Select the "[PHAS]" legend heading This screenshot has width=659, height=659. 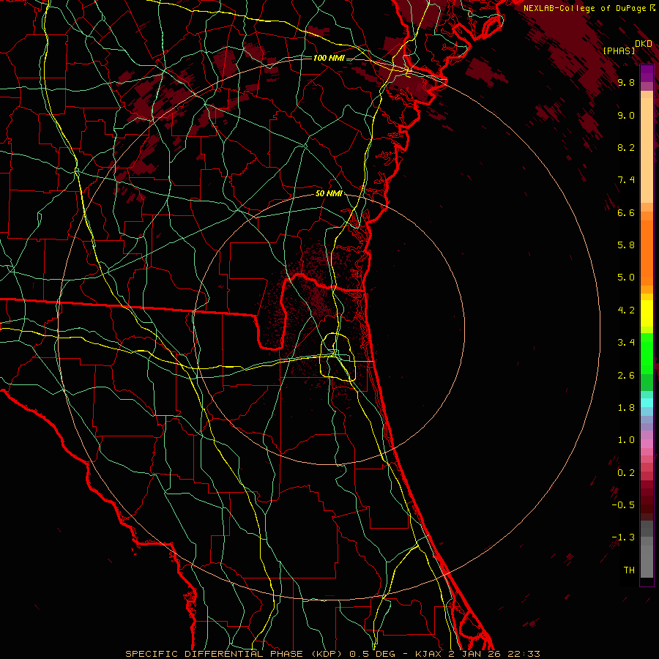click(x=619, y=51)
